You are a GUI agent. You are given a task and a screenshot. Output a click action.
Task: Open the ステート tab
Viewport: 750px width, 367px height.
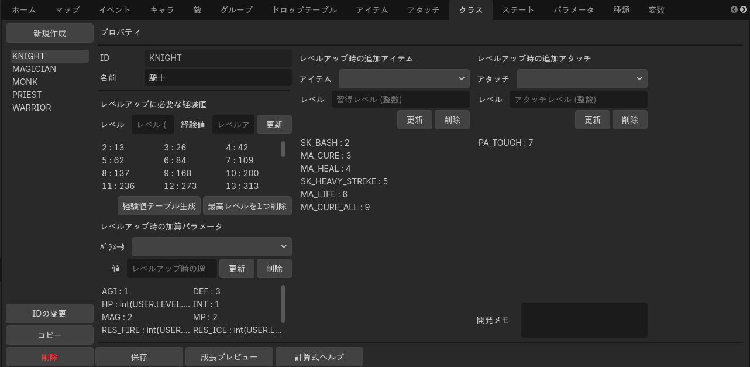coord(518,10)
